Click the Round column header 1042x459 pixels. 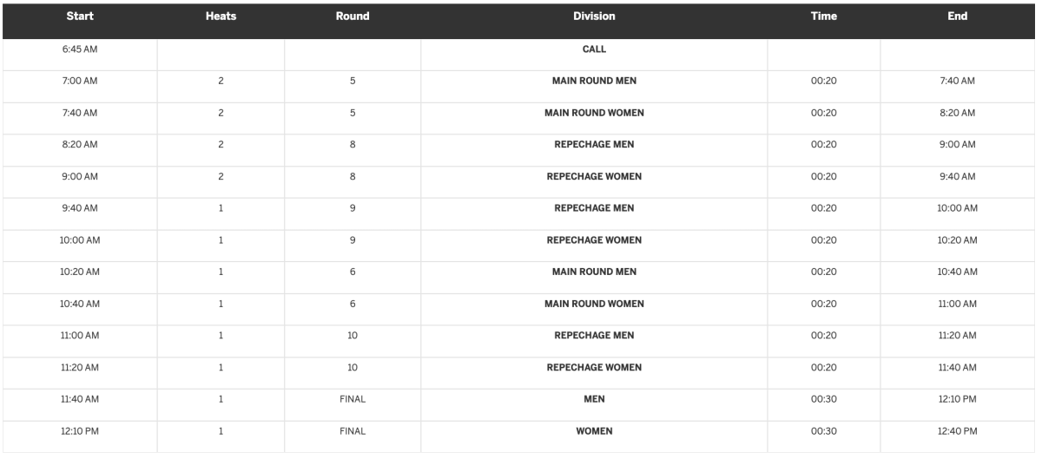tap(353, 16)
